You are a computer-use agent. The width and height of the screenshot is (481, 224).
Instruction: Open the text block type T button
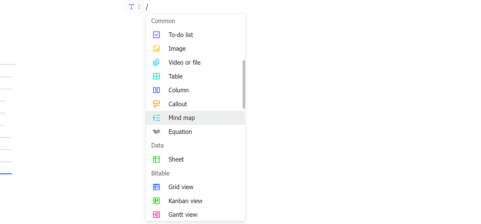131,7
